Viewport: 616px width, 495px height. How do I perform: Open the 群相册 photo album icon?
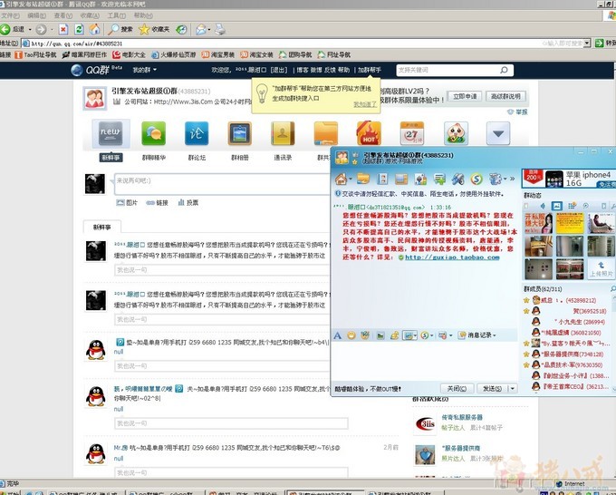click(x=240, y=133)
